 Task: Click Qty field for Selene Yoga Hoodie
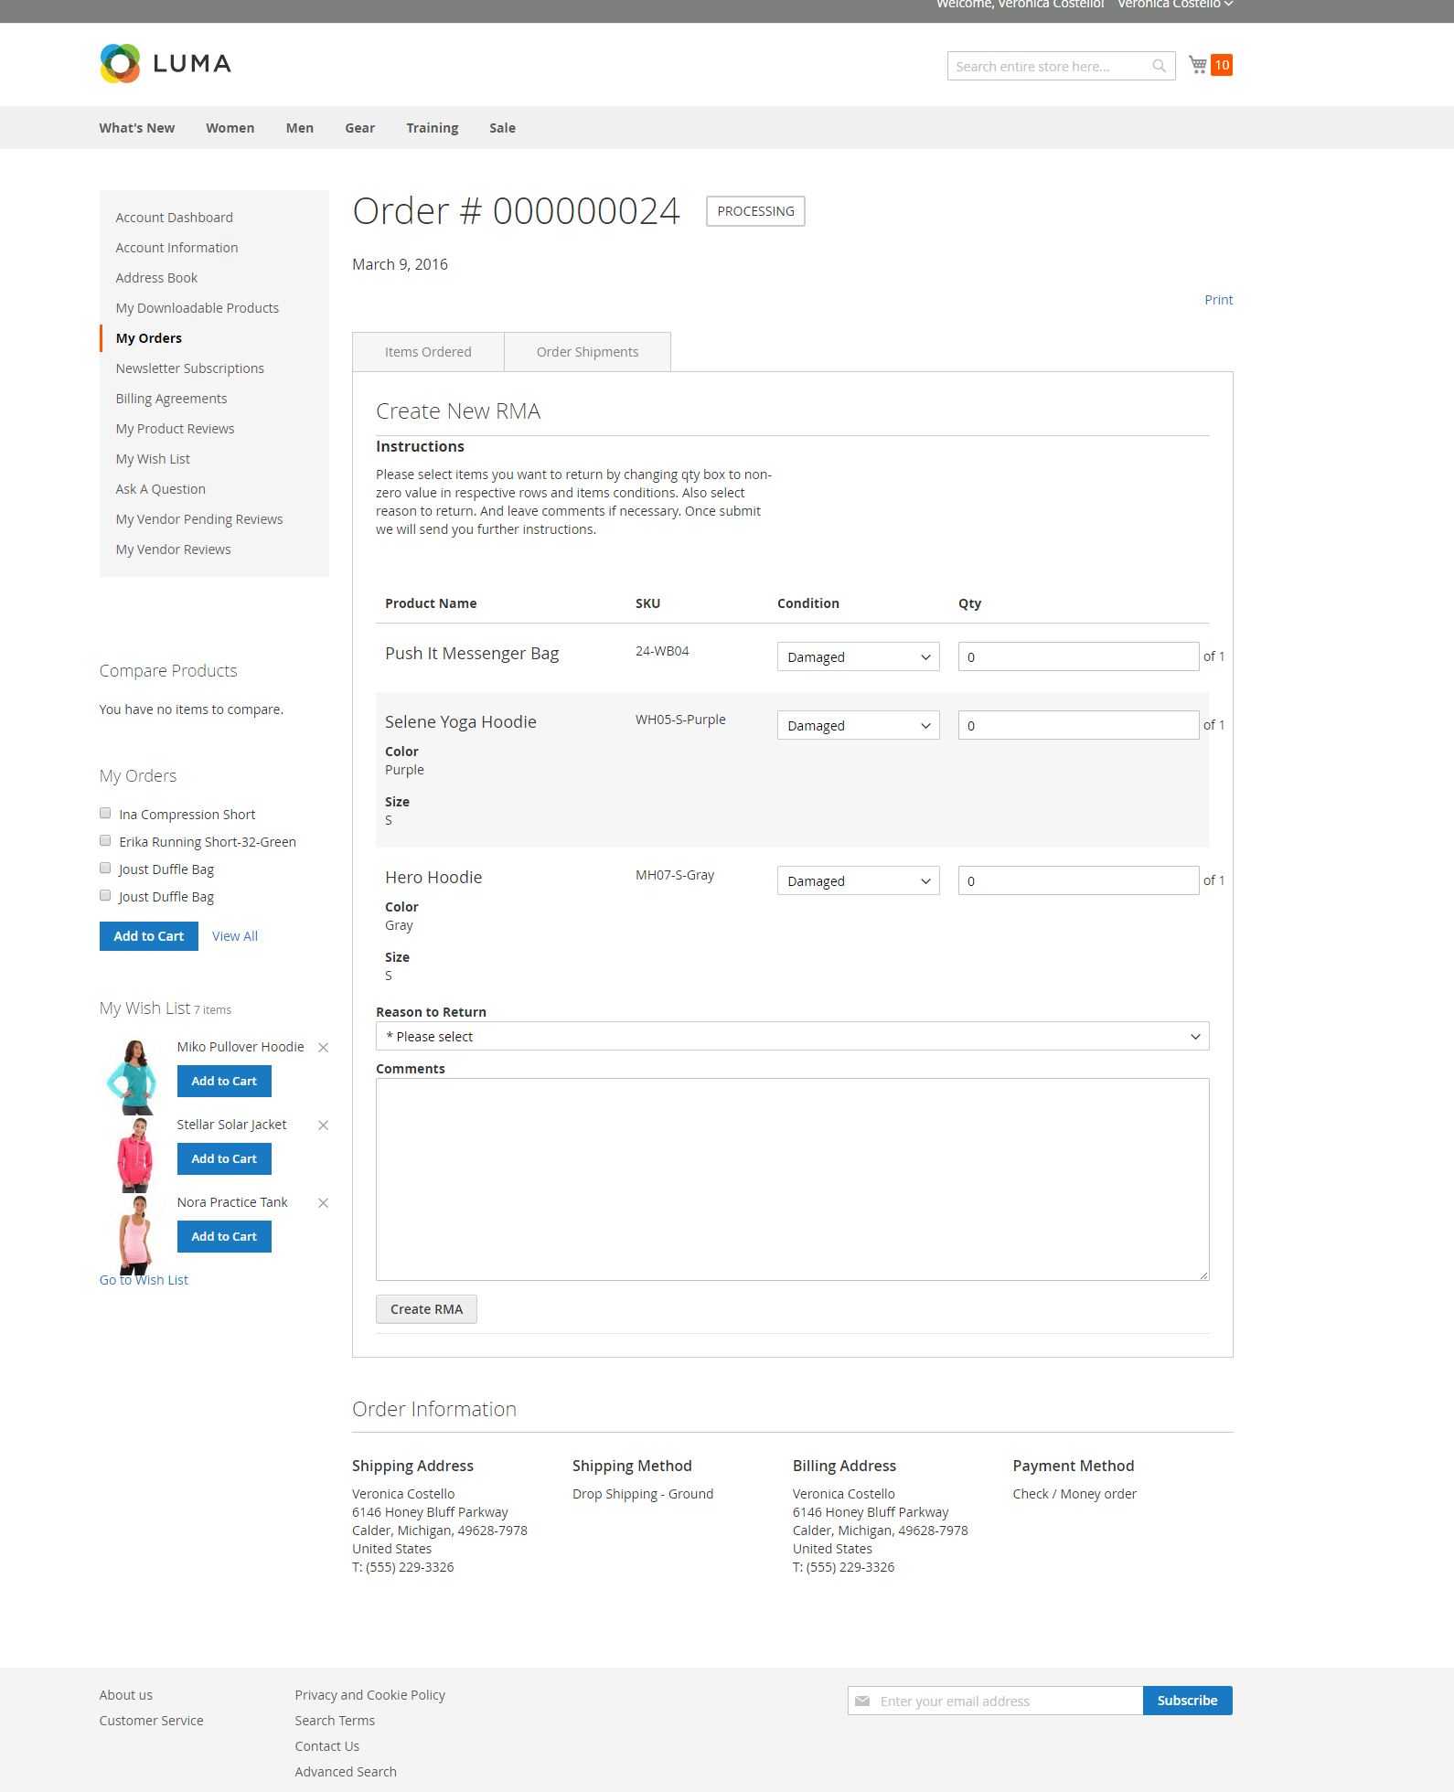tap(1078, 725)
